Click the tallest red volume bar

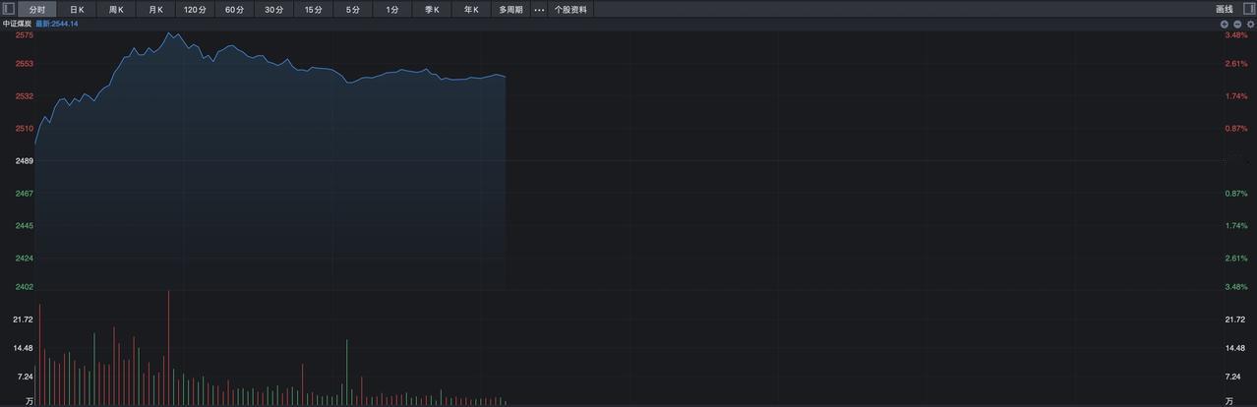[169, 347]
